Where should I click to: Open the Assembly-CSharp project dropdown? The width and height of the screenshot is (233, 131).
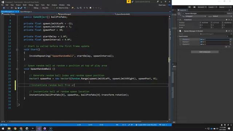pos(29,14)
